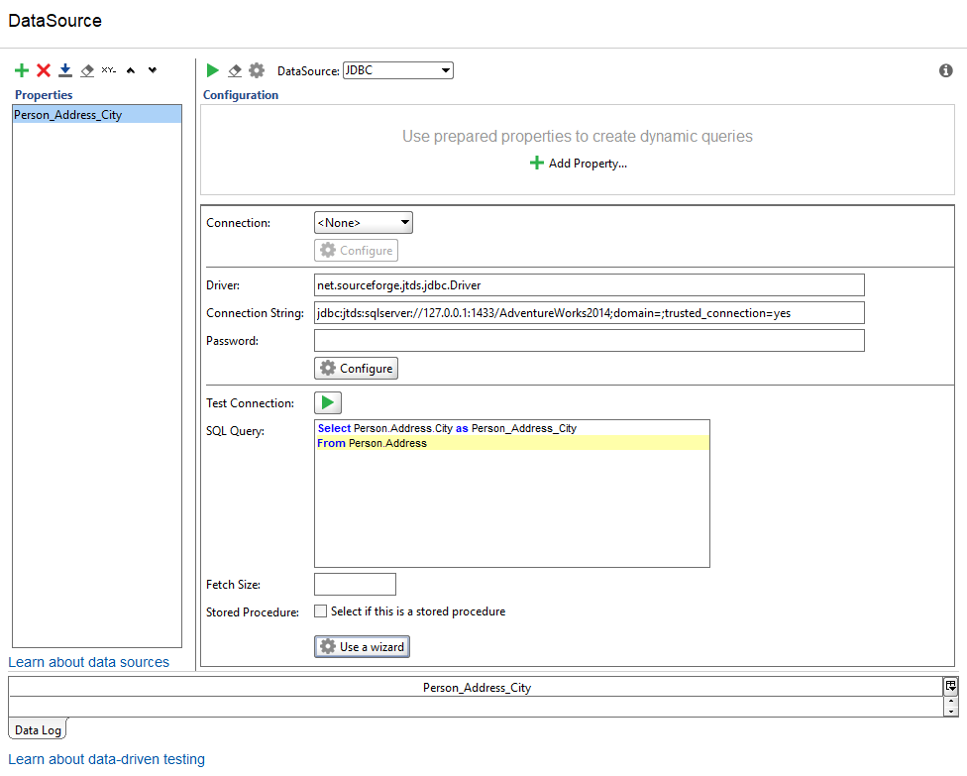This screenshot has width=967, height=776.
Task: Open the Learn about data-driven testing link
Action: 107,759
